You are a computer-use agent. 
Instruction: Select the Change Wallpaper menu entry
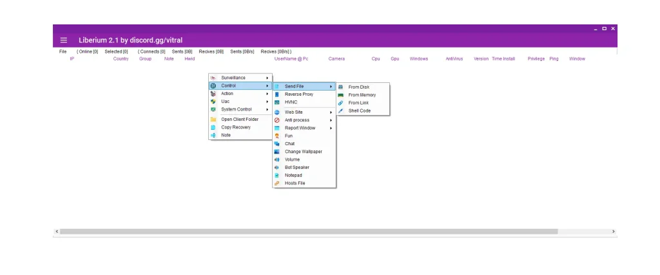[x=304, y=152]
